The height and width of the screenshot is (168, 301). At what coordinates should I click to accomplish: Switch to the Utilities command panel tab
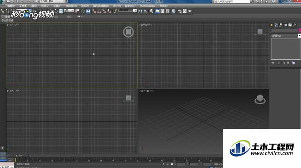[x=295, y=25]
